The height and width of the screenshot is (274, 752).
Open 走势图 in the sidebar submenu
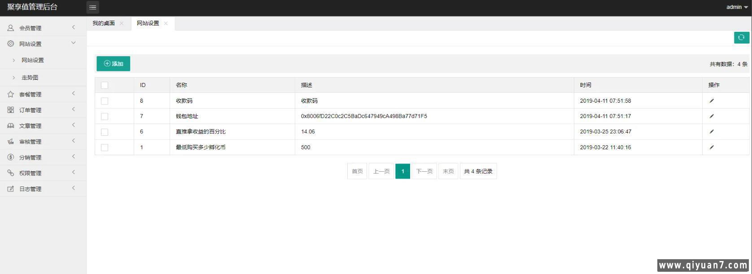[x=30, y=78]
